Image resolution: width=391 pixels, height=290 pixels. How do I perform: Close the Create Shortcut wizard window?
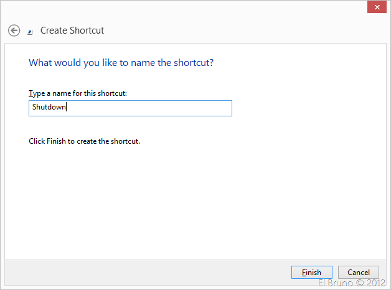pyautogui.click(x=375, y=8)
